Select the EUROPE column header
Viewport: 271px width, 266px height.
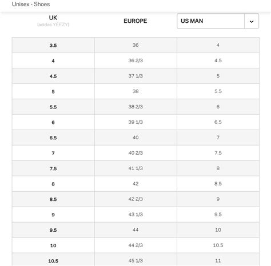tap(135, 21)
